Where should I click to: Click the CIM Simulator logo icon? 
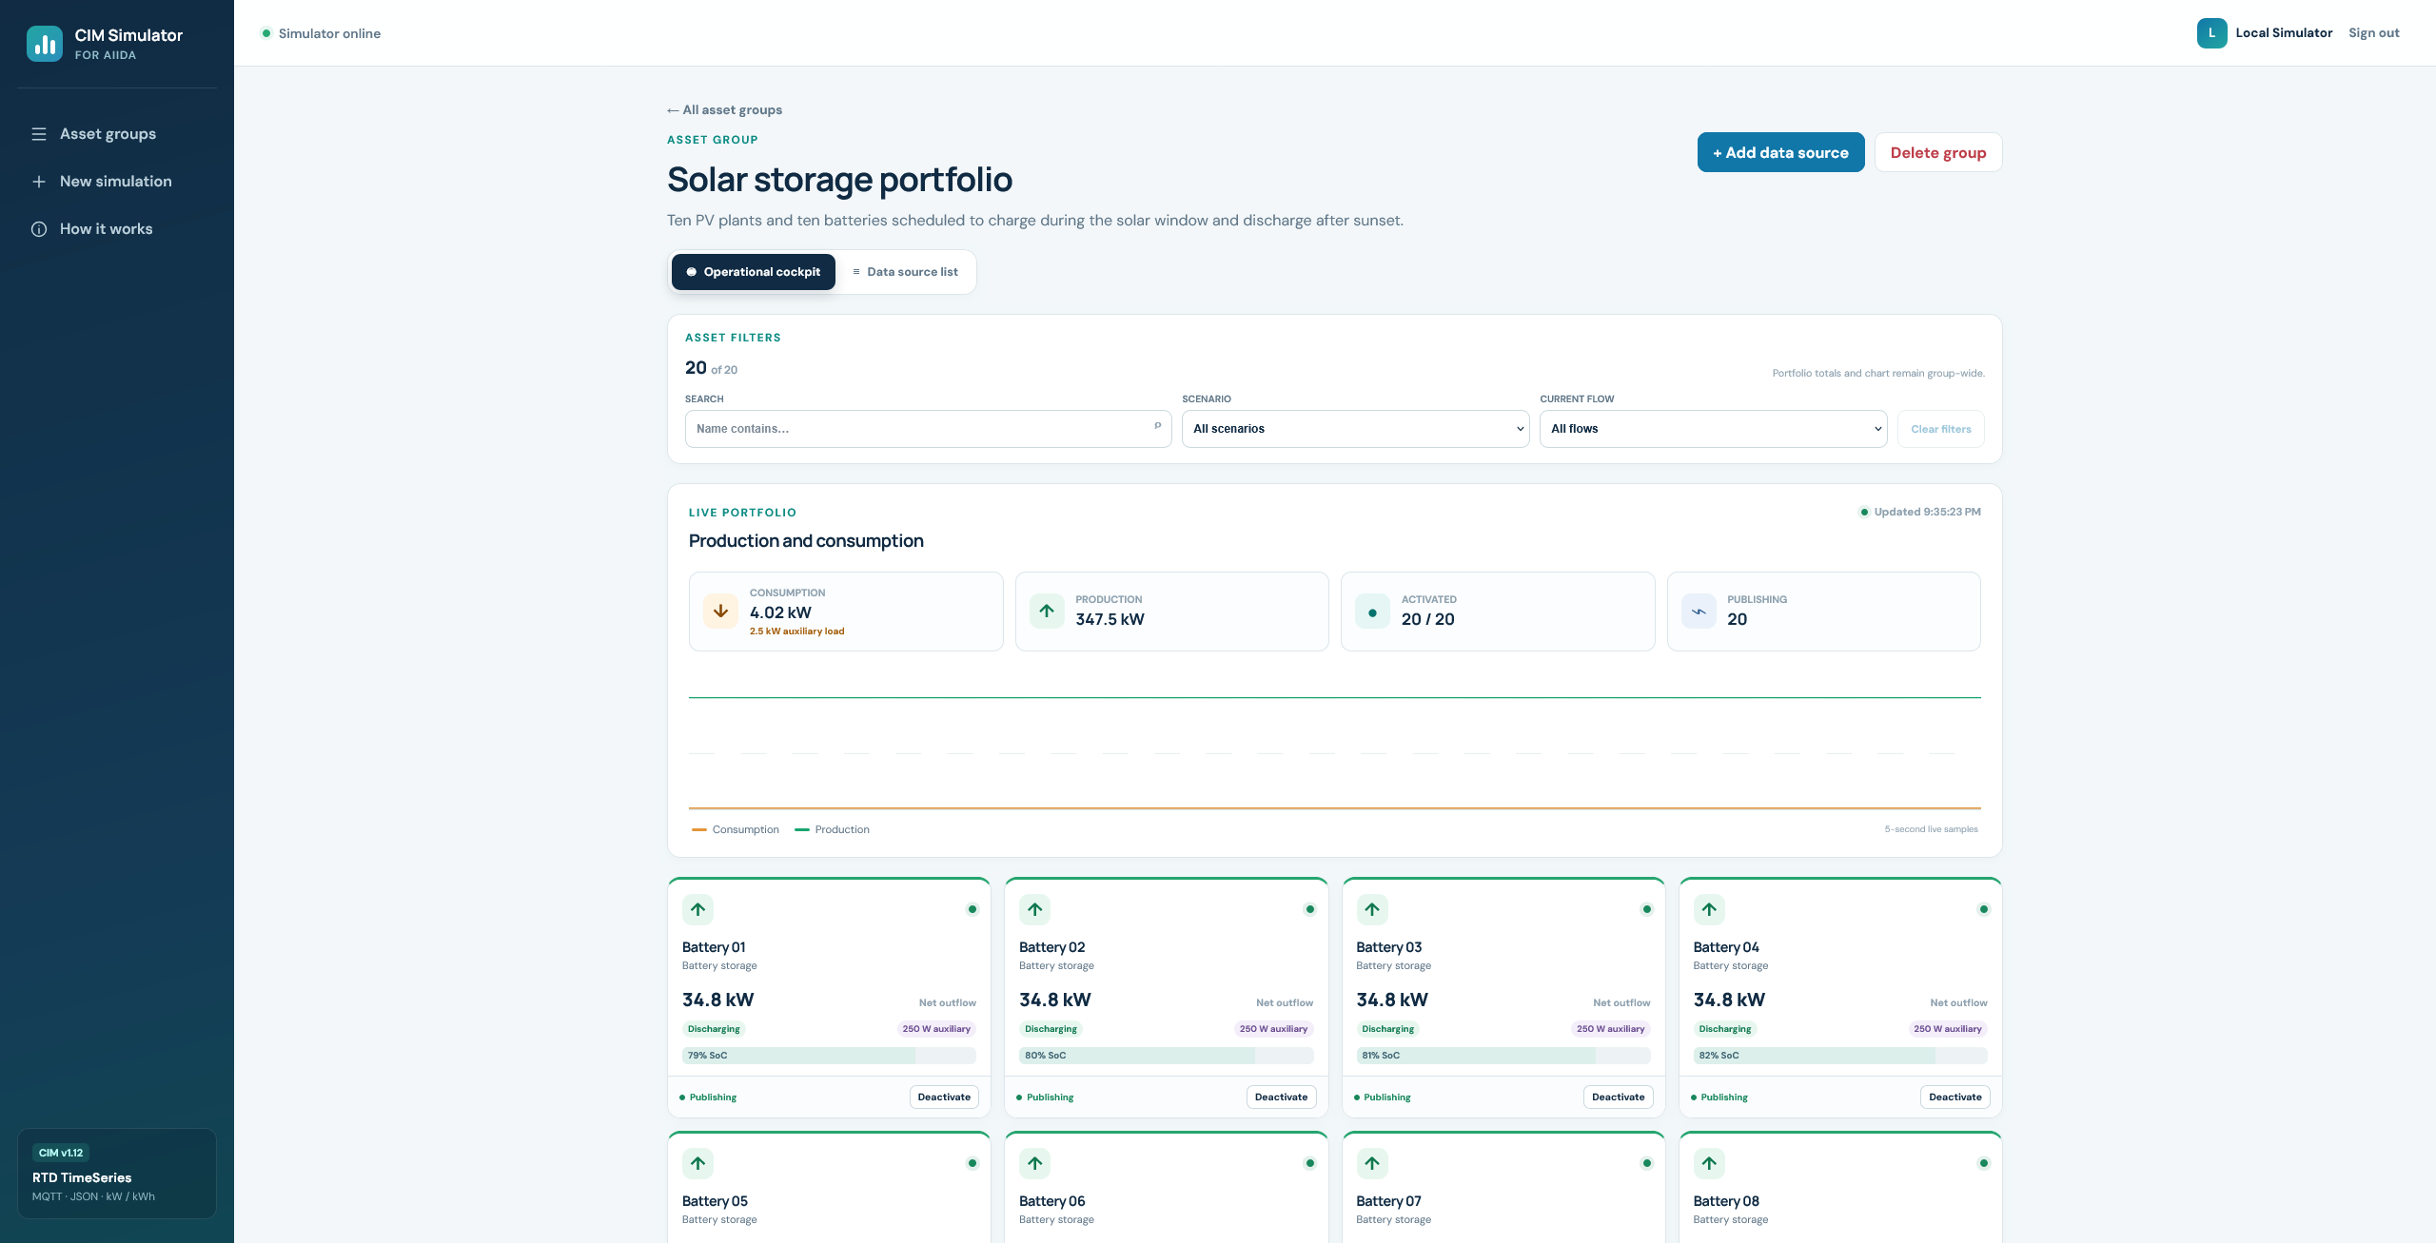pyautogui.click(x=45, y=44)
